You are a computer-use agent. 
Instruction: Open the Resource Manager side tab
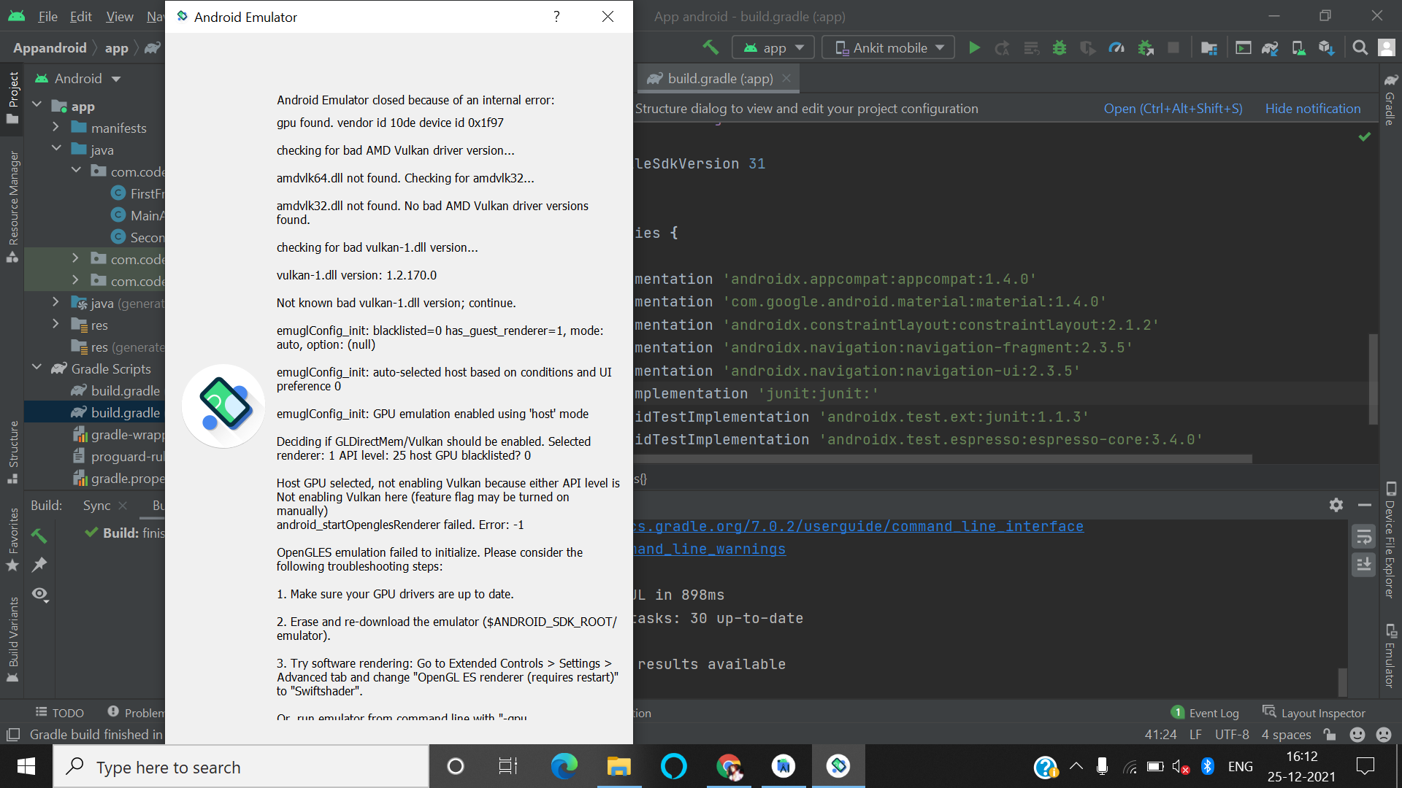click(x=12, y=206)
